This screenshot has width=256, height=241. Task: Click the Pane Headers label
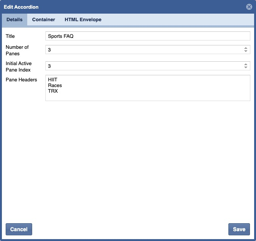pos(21,80)
